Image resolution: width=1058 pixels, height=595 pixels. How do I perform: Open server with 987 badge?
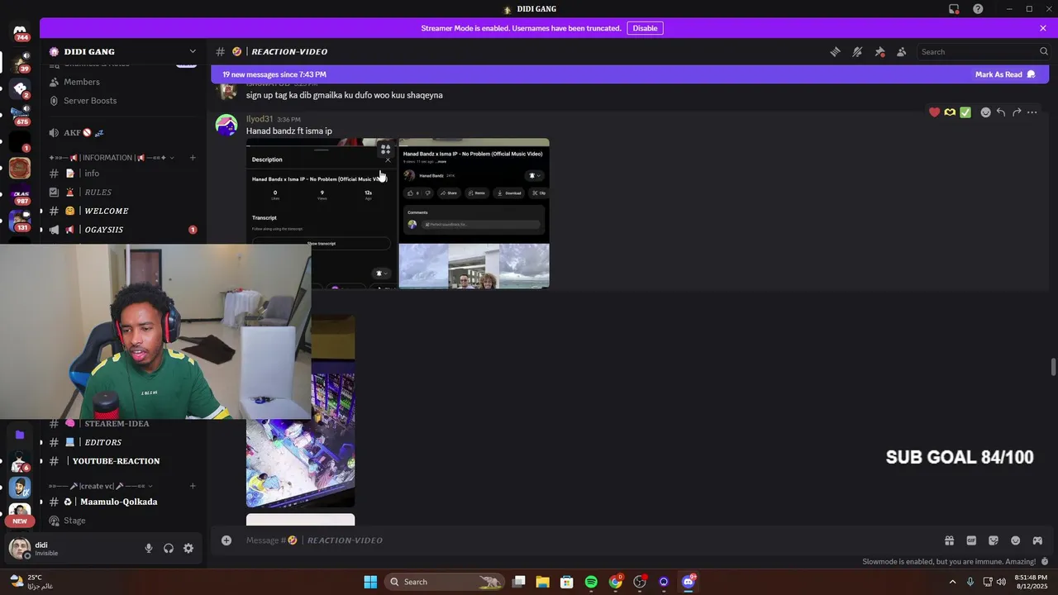coord(20,195)
